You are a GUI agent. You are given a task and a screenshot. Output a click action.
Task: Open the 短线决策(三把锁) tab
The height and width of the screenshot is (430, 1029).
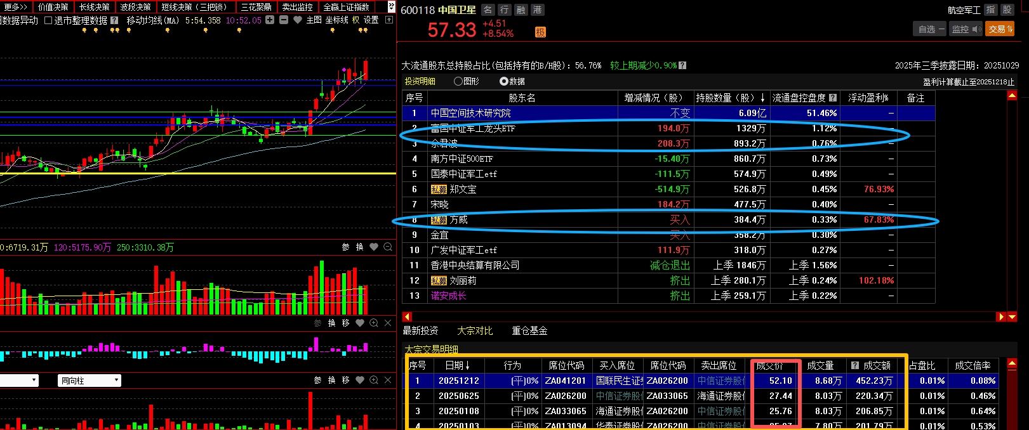pos(196,7)
